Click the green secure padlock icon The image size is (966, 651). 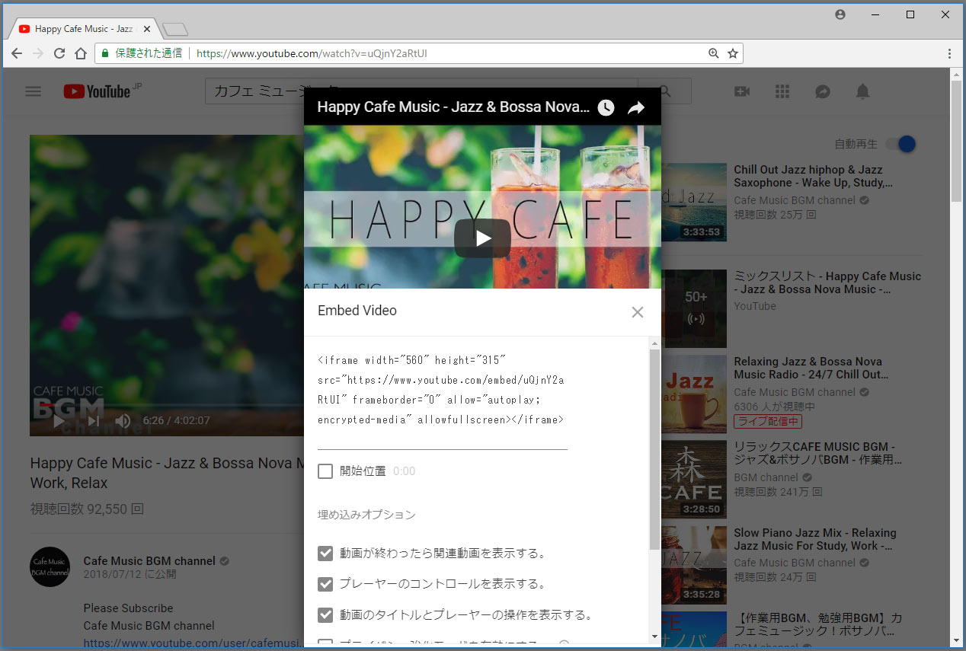point(105,53)
